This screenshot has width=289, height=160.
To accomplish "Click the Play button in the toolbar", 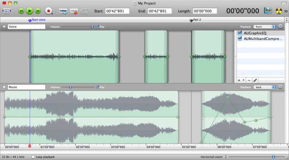I will [30, 11].
